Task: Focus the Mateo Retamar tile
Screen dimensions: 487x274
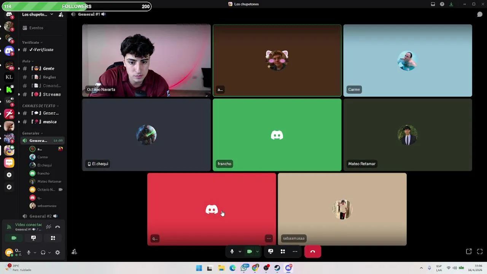Action: pos(407,135)
